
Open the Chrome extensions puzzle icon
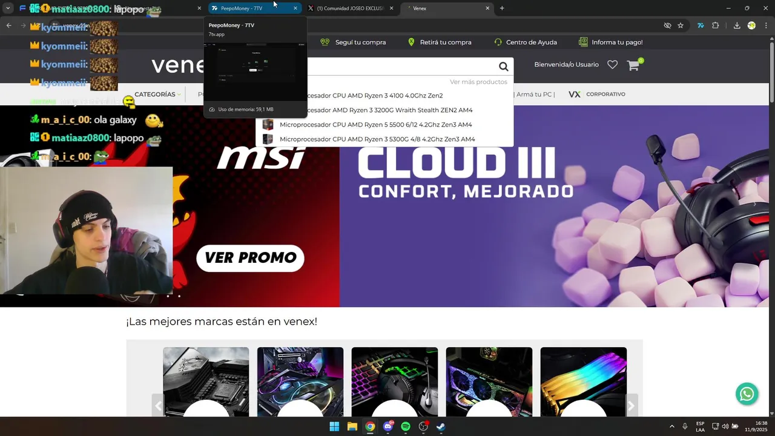[x=716, y=25]
